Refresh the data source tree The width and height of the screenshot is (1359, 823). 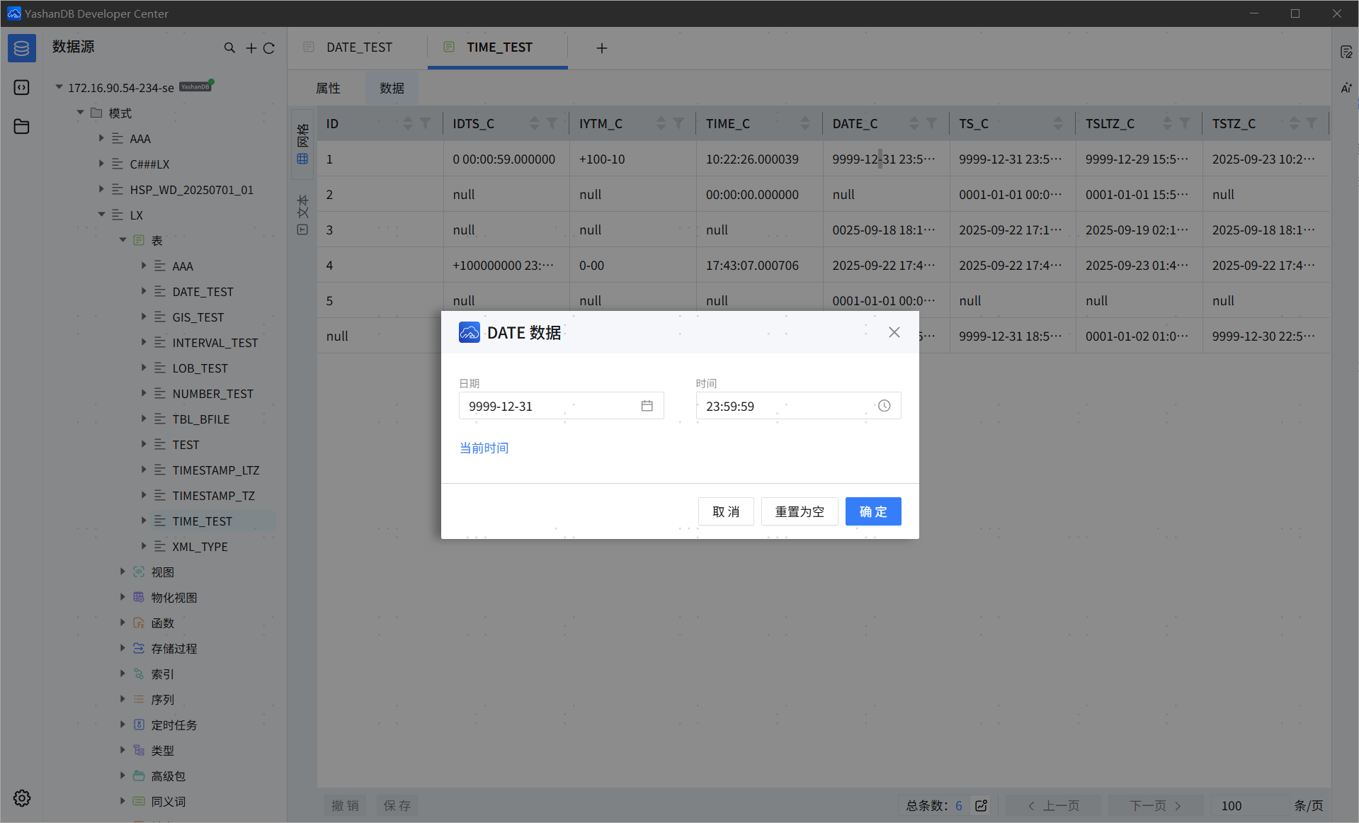coord(269,47)
